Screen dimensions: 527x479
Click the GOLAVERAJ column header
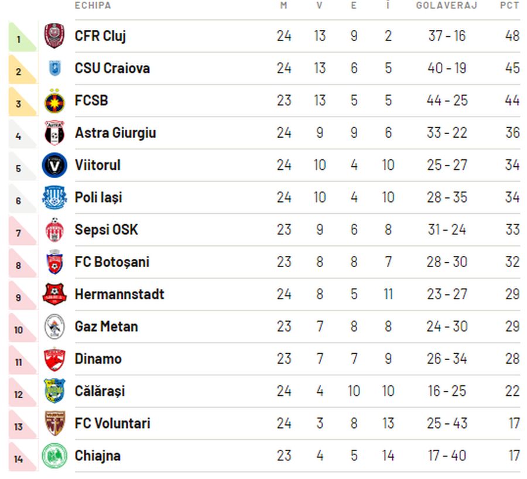pyautogui.click(x=447, y=6)
